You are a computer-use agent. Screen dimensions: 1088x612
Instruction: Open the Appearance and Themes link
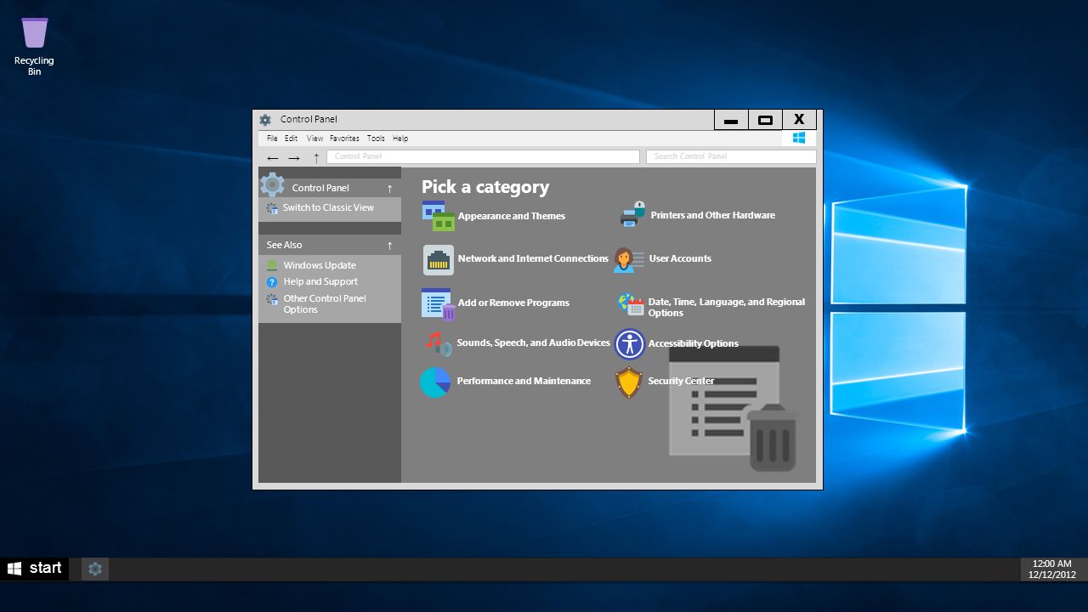[512, 216]
